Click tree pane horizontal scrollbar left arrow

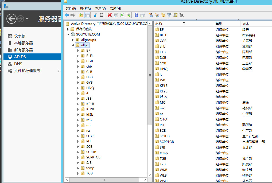click(x=67, y=180)
